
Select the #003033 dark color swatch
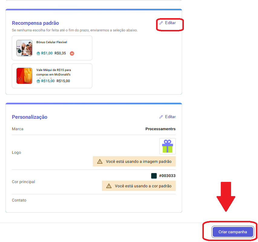pos(154,176)
